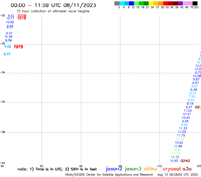
Task: Click the 10.92 wave height reading
Action: (x=179, y=143)
